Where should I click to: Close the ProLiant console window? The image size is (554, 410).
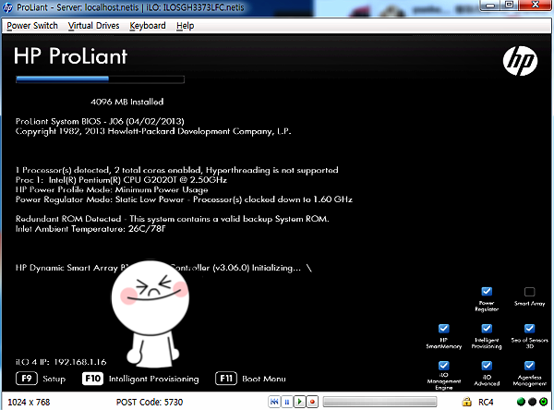[535, 6]
